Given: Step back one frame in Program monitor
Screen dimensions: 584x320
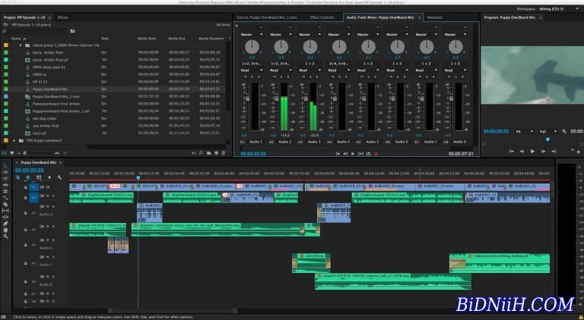Looking at the screenshot, I should click(x=522, y=151).
